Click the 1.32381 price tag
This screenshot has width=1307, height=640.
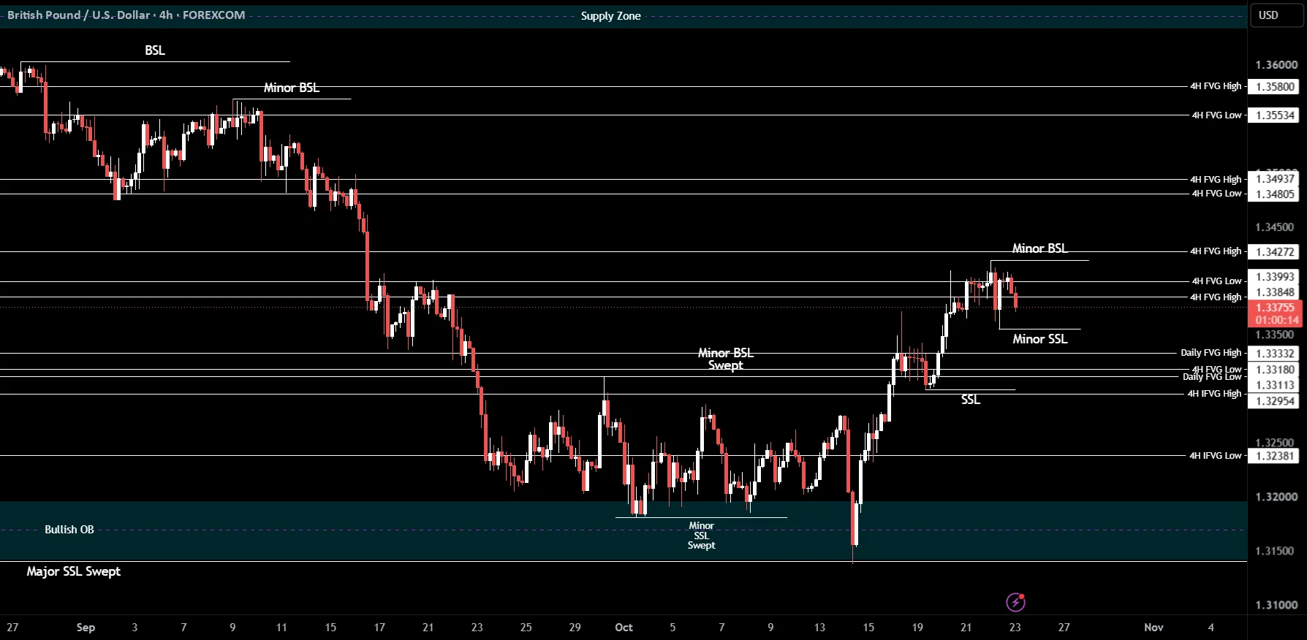tap(1275, 456)
